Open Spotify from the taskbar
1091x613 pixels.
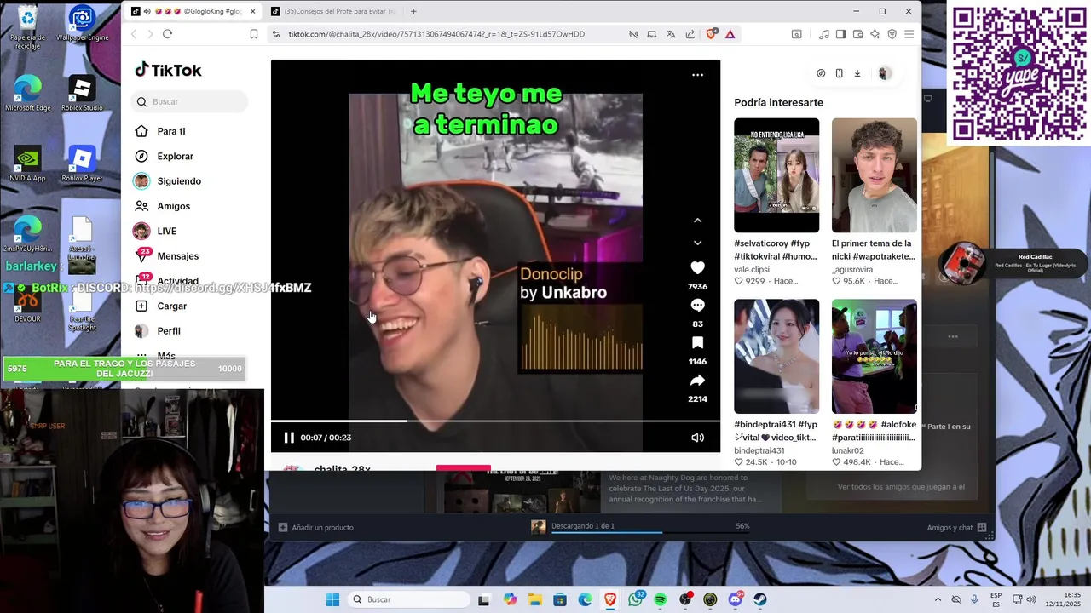point(661,599)
